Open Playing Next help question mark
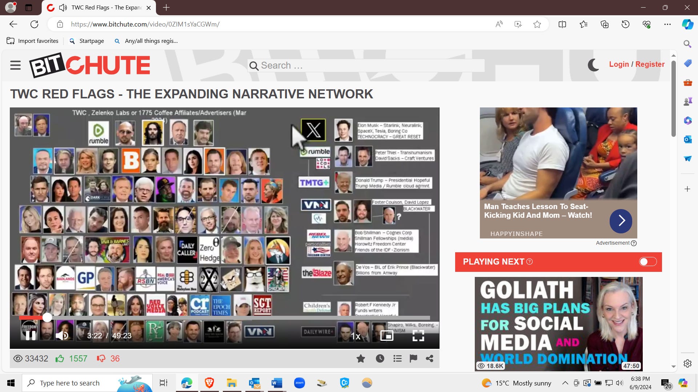 coord(529,262)
